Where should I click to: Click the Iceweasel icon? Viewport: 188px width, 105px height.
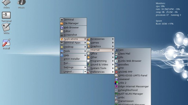click(x=116, y=79)
